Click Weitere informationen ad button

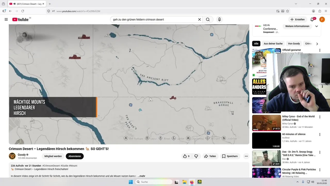pyautogui.click(x=297, y=26)
